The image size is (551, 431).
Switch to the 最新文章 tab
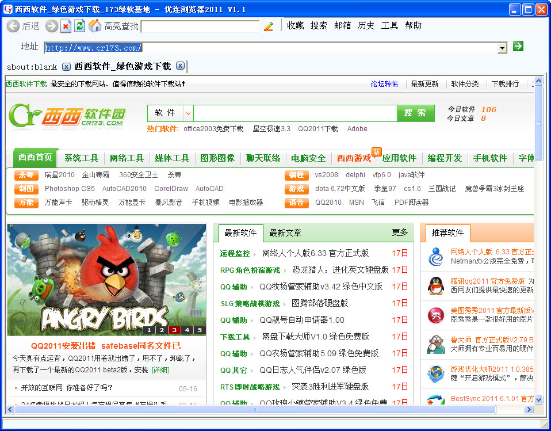point(285,232)
